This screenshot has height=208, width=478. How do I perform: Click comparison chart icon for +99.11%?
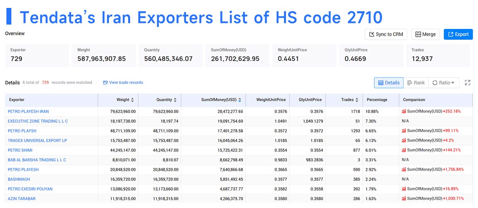tap(404, 131)
